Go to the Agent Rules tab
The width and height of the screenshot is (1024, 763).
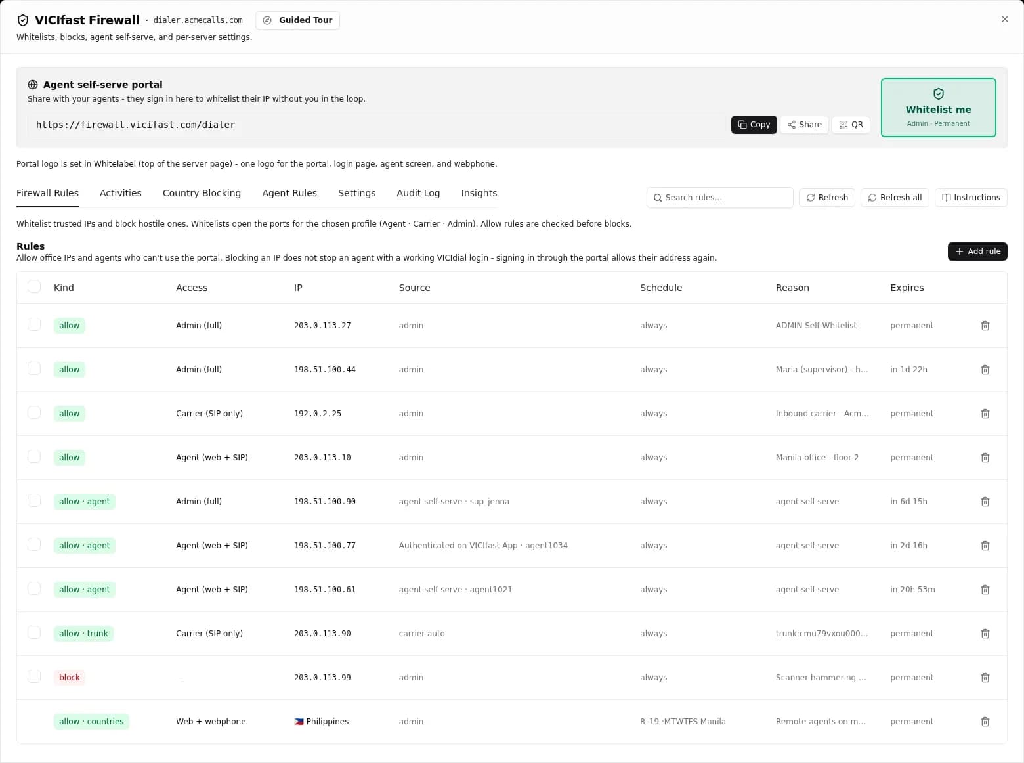289,193
